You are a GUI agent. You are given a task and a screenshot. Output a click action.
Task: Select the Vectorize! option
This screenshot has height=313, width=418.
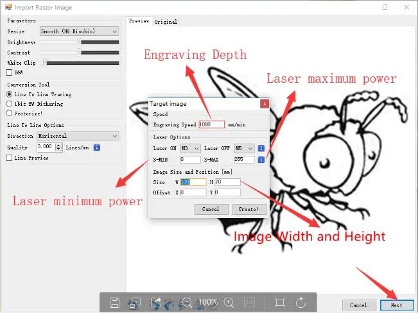[10, 114]
